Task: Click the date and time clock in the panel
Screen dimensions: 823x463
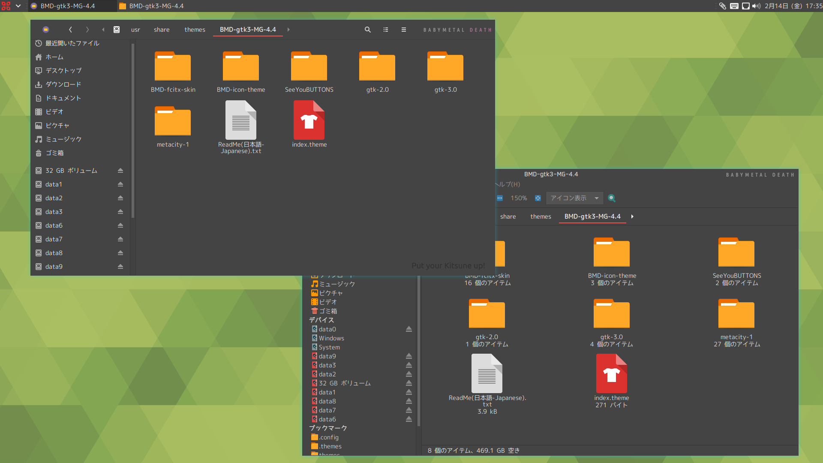Action: [793, 6]
